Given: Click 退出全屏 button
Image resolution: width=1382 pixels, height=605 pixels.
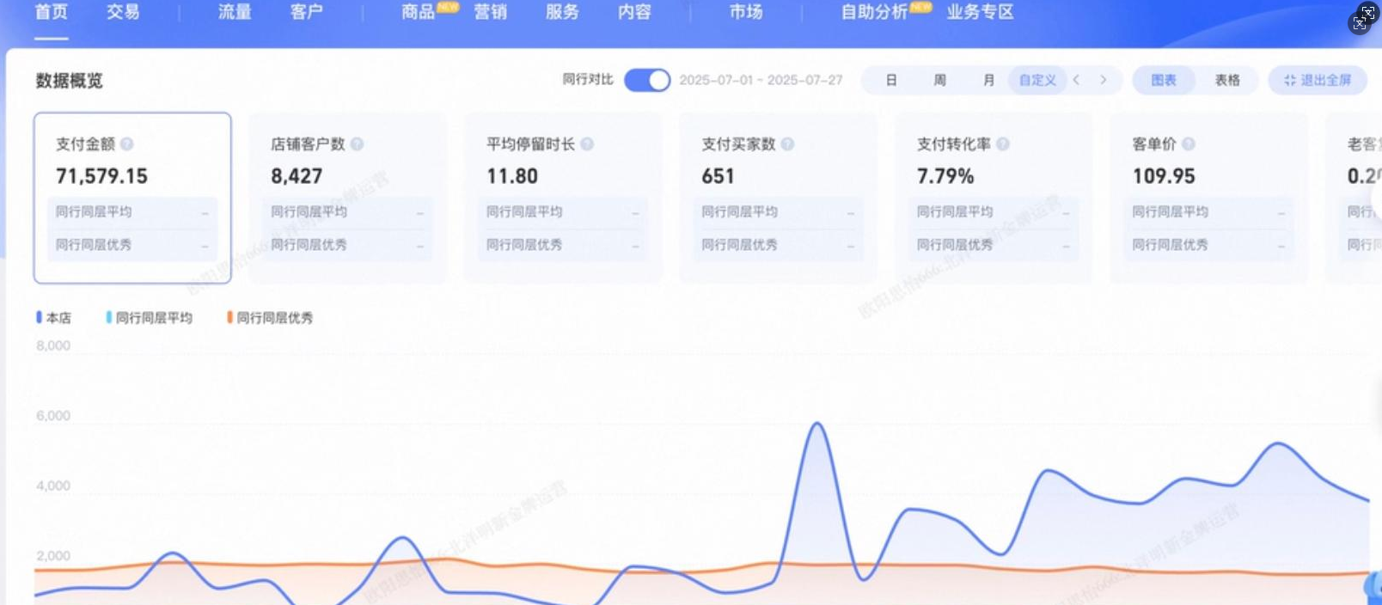Looking at the screenshot, I should click(x=1317, y=80).
